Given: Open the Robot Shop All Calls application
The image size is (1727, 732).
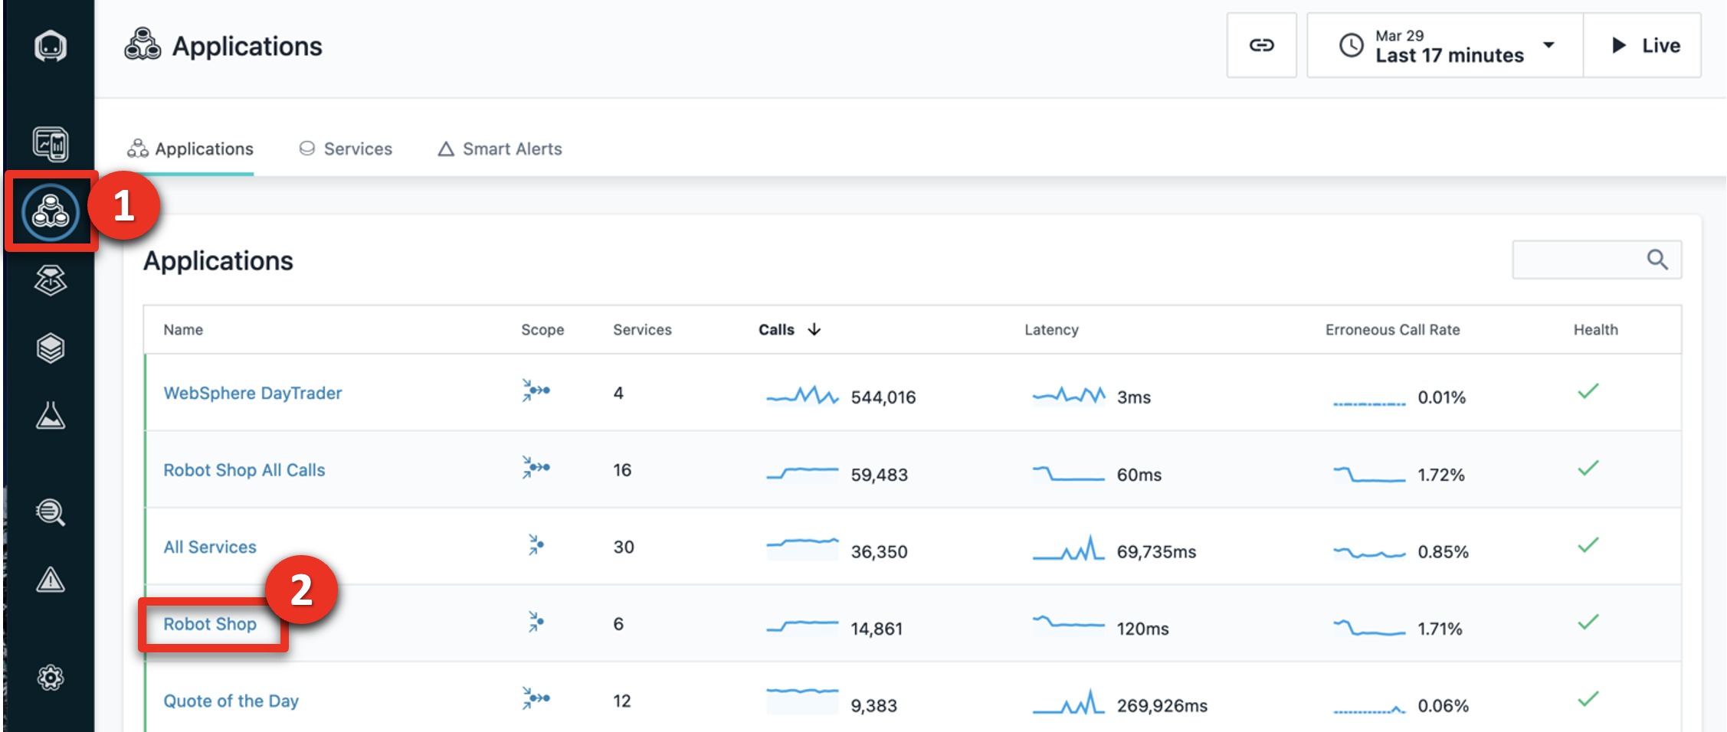Looking at the screenshot, I should pyautogui.click(x=244, y=470).
